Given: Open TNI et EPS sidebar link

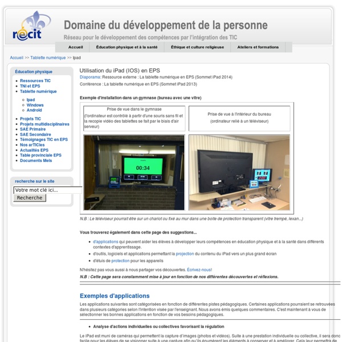Looking at the screenshot, I should click(x=30, y=86).
